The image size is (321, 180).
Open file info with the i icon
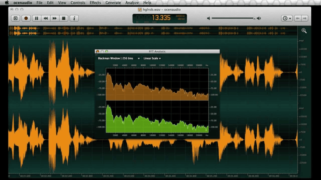(74, 18)
